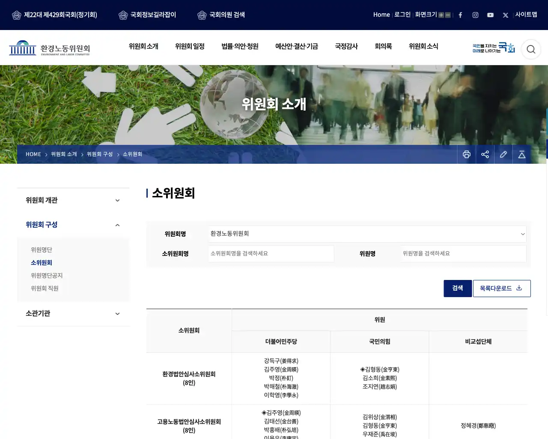The width and height of the screenshot is (548, 439).
Task: Open the 예산안·결산·기금 main menu
Action: tap(297, 46)
